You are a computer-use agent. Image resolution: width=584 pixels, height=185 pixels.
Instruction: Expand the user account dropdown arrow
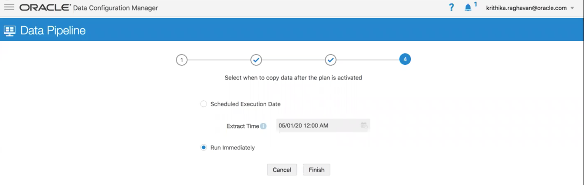click(572, 8)
